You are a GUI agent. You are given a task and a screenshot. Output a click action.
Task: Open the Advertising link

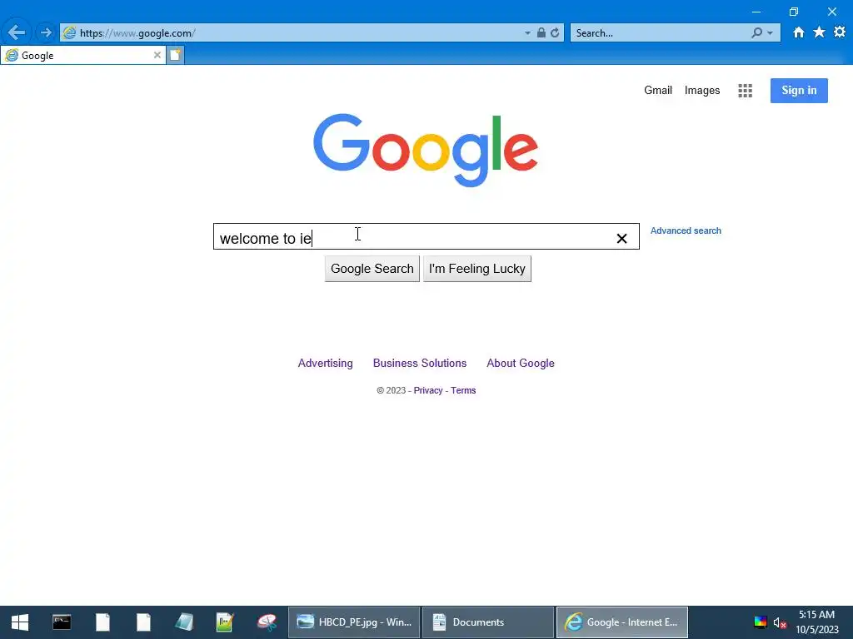(x=326, y=363)
